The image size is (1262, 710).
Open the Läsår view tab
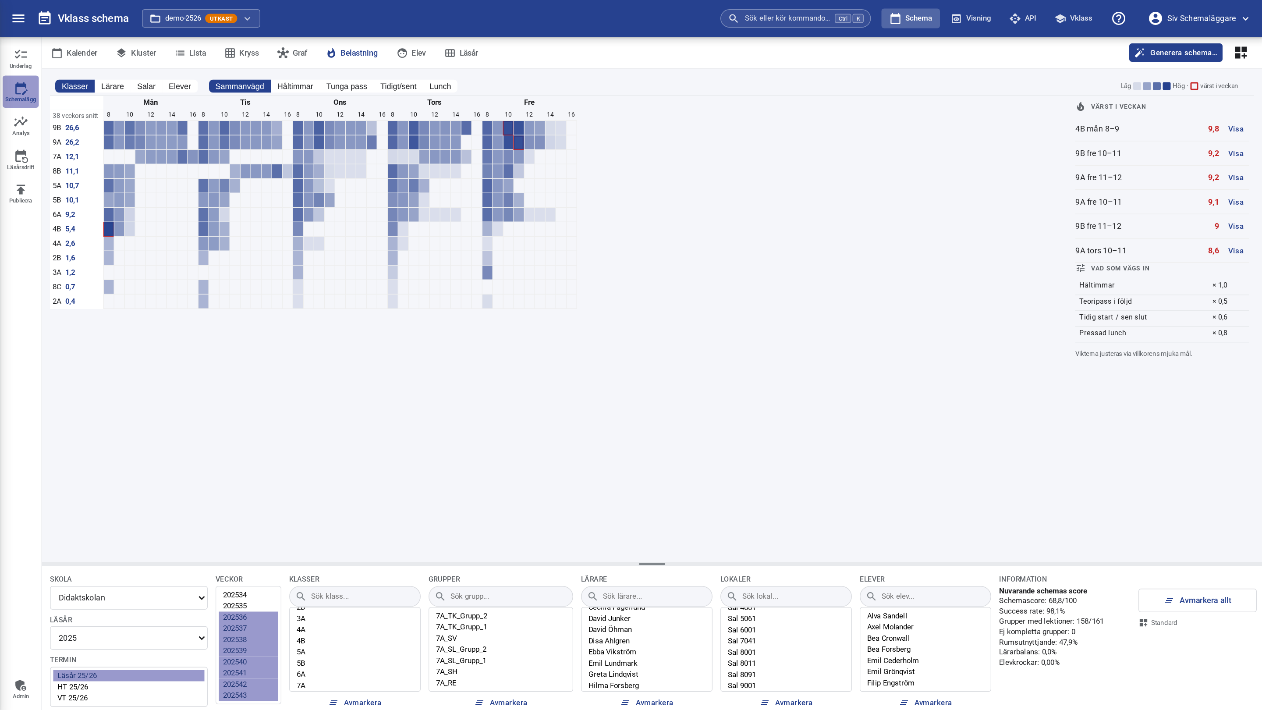(461, 53)
